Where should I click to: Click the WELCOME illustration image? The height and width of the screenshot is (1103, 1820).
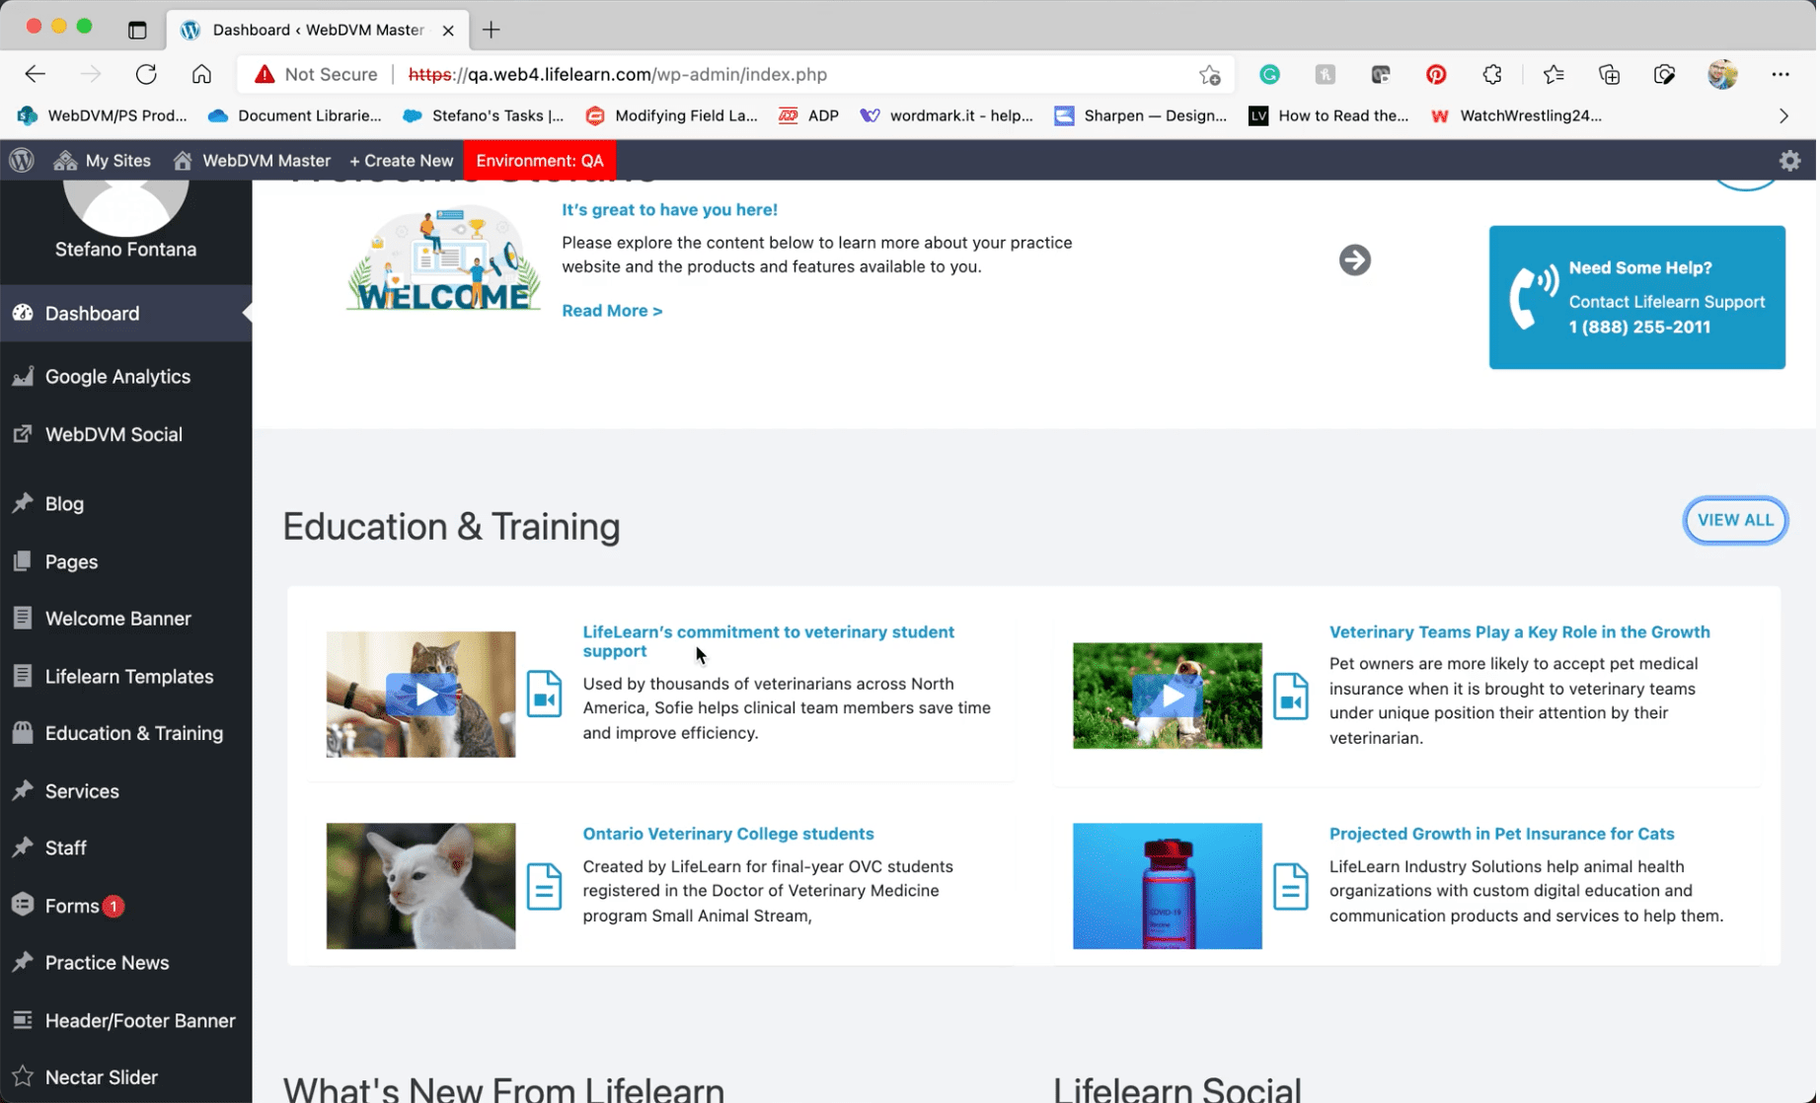tap(443, 259)
